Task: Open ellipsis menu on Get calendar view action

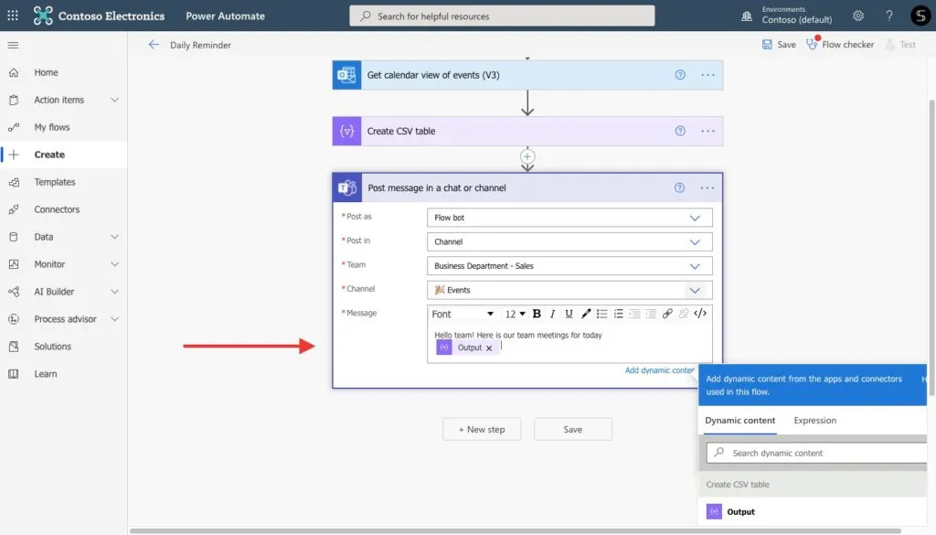Action: [708, 75]
